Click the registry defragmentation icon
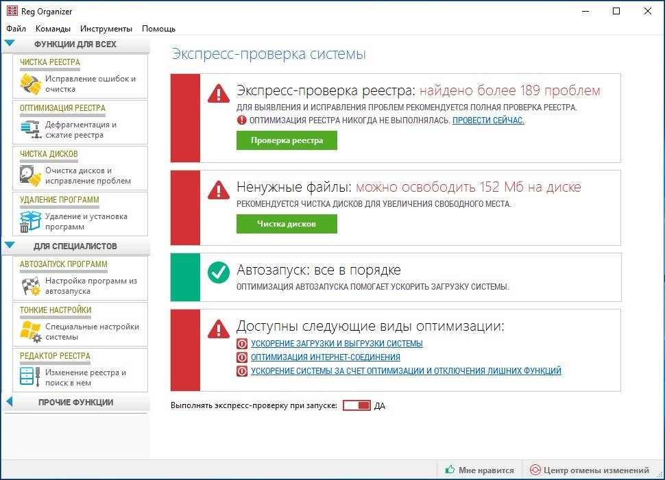Screen dimensions: 665x480 pyautogui.click(x=30, y=129)
